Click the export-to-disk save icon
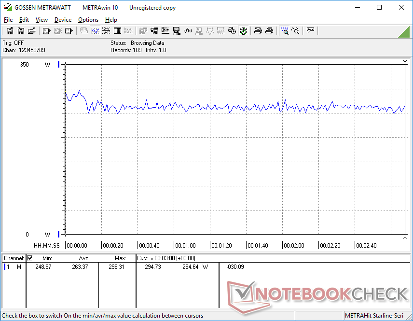Image resolution: width=413 pixels, height=321 pixels. [10, 31]
